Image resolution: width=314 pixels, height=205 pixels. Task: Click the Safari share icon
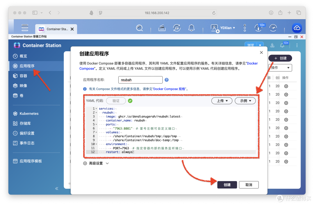(x=280, y=13)
